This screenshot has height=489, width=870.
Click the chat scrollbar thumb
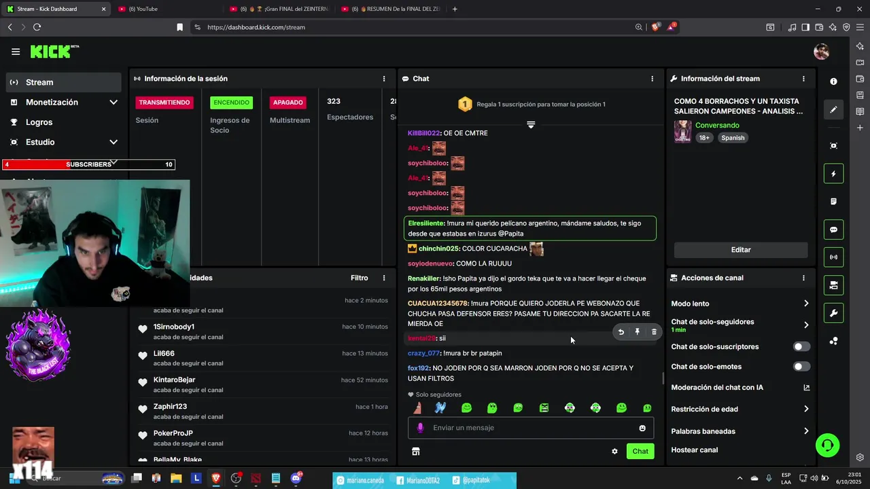point(663,378)
